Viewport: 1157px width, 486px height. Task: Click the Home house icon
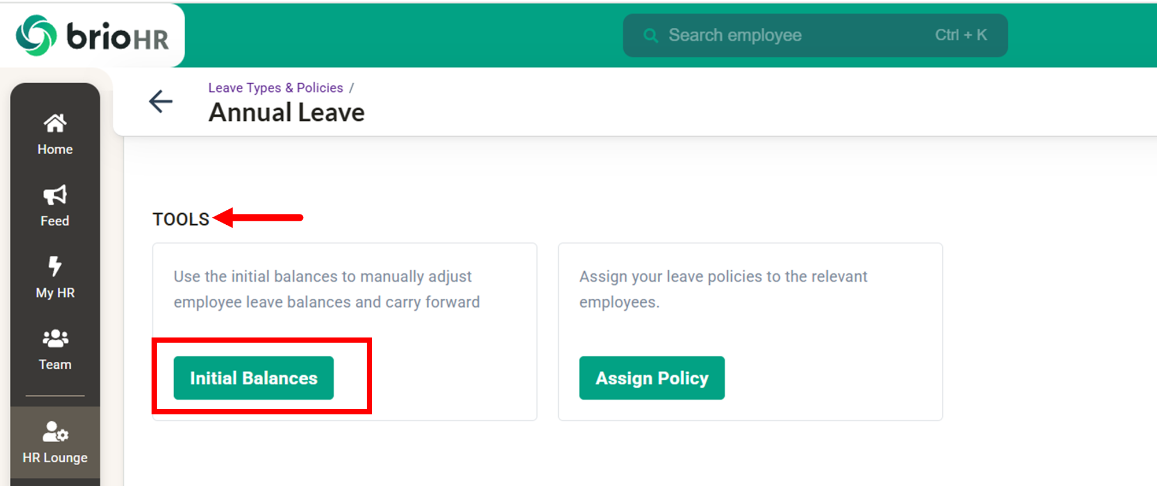(x=55, y=123)
